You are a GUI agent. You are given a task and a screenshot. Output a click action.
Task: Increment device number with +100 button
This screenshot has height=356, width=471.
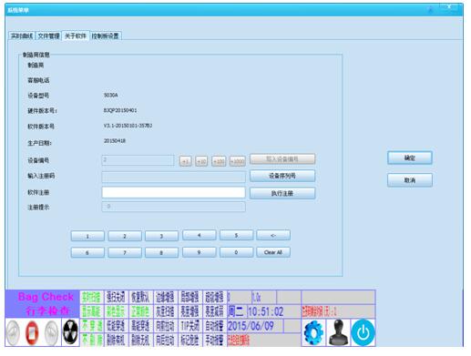coord(219,161)
